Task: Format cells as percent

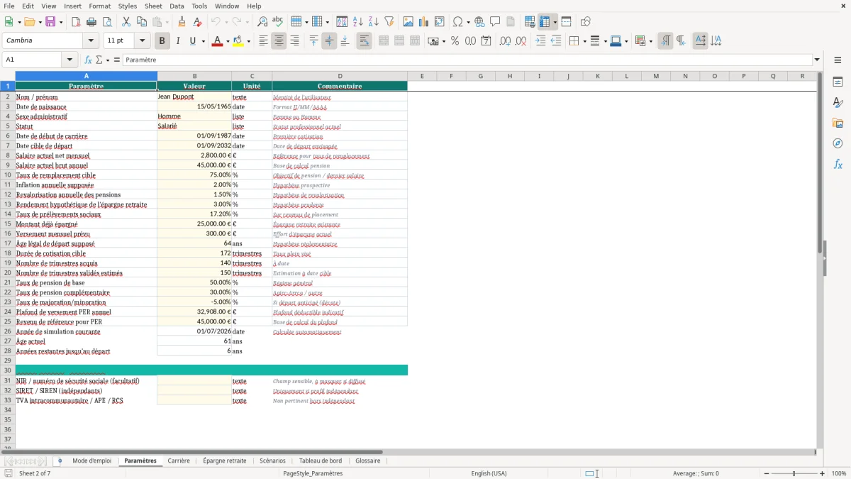Action: tap(455, 40)
